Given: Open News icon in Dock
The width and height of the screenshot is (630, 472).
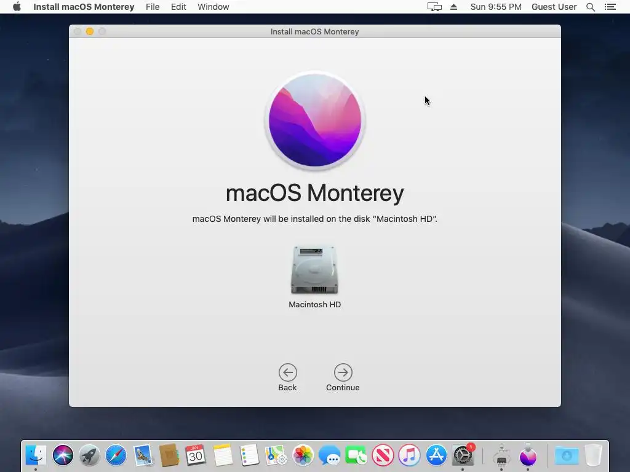Looking at the screenshot, I should tap(383, 455).
